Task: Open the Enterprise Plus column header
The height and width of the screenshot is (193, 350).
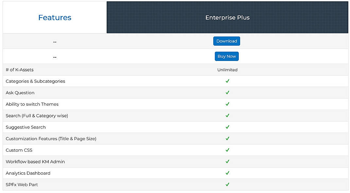Action: click(227, 18)
